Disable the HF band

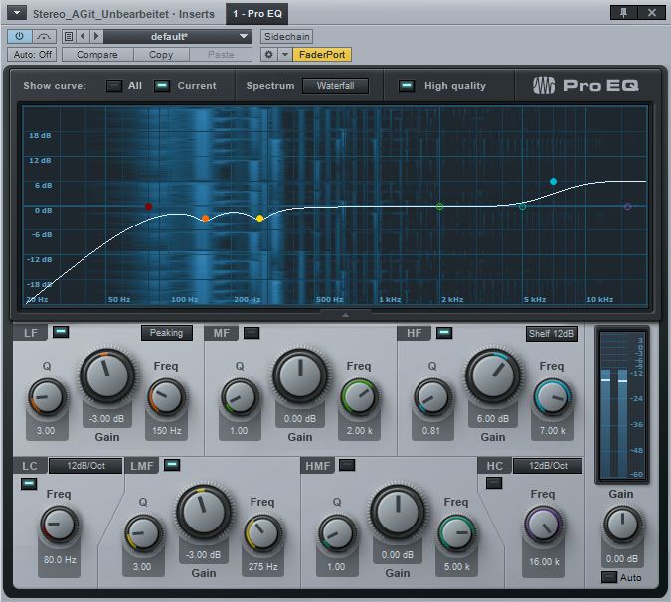444,333
